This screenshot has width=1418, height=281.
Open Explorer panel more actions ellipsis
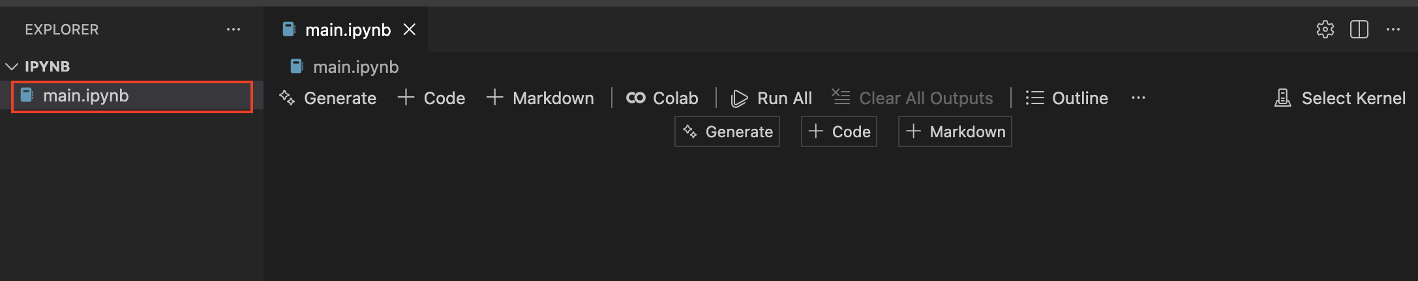pyautogui.click(x=234, y=29)
